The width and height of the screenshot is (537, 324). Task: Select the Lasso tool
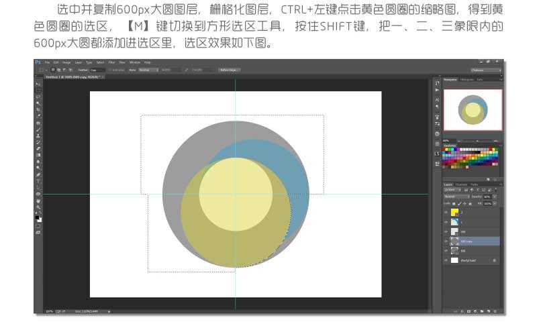click(38, 97)
